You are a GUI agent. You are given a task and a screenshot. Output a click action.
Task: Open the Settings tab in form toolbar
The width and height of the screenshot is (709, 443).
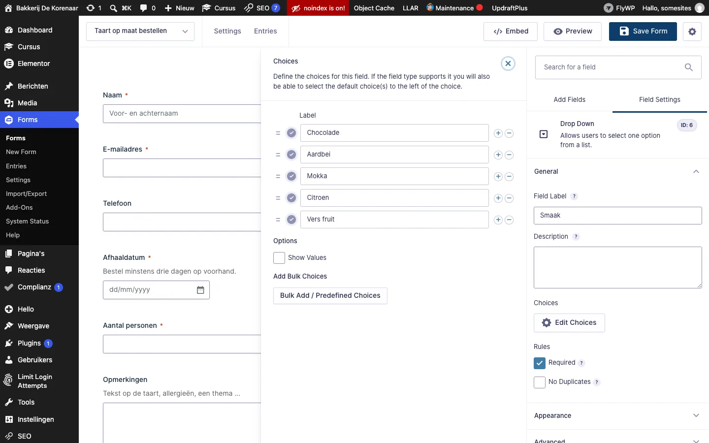point(227,31)
